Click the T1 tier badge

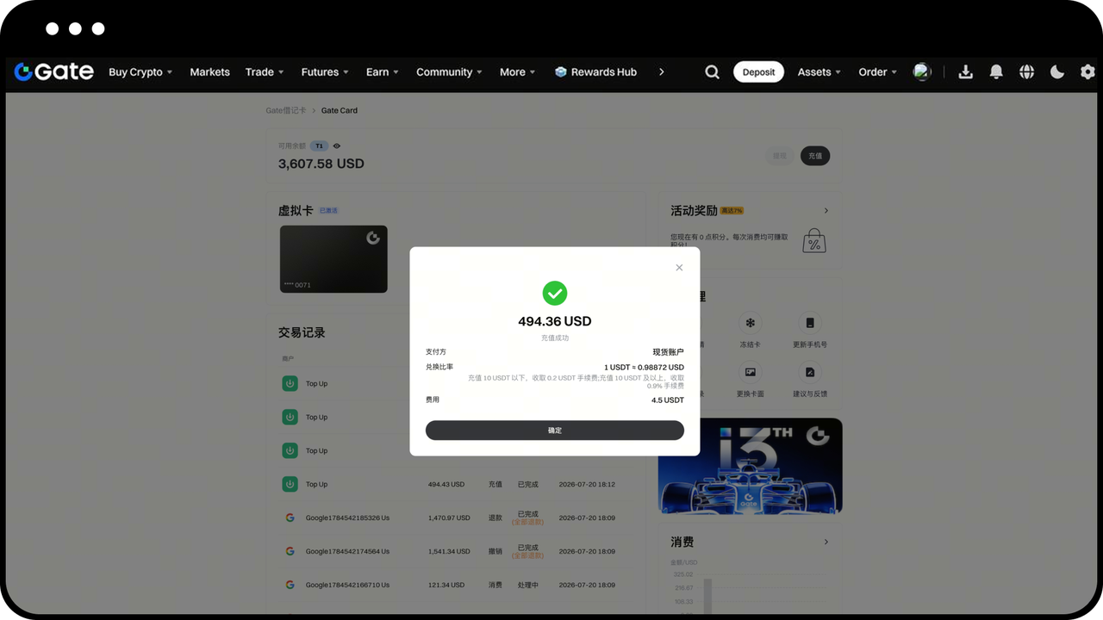tap(319, 146)
